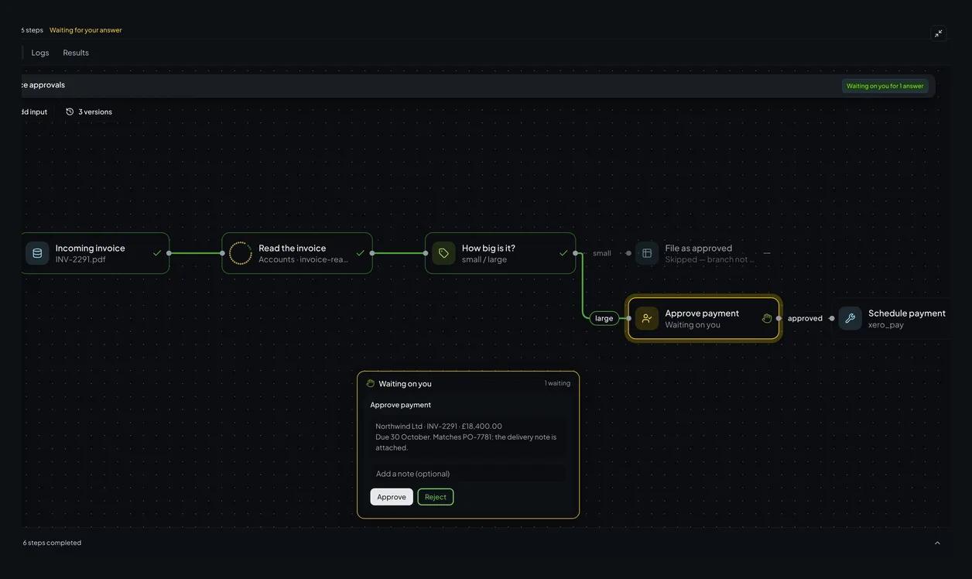Select the small branch label
972x579 pixels.
point(602,253)
